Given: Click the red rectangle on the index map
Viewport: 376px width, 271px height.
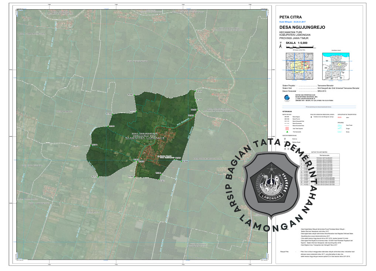Looking at the screenshot, I should (x=305, y=65).
